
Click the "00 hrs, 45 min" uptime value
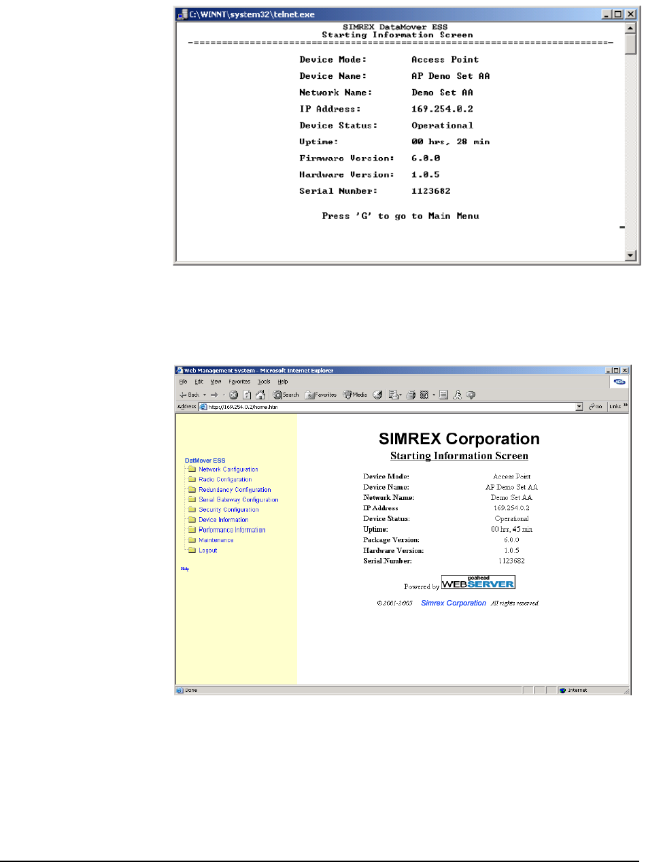click(x=511, y=529)
